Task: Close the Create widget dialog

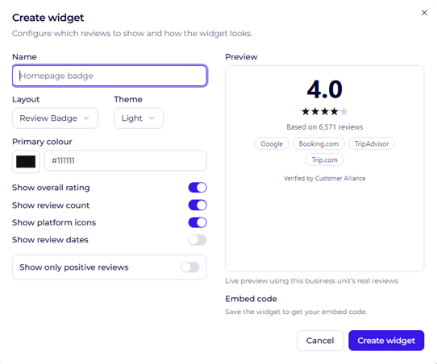Action: click(x=424, y=13)
